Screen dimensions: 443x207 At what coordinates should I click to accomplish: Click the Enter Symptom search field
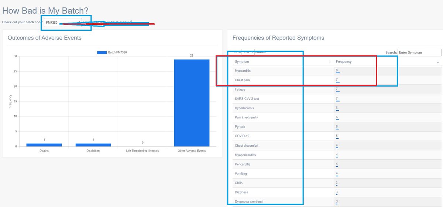pyautogui.click(x=419, y=52)
